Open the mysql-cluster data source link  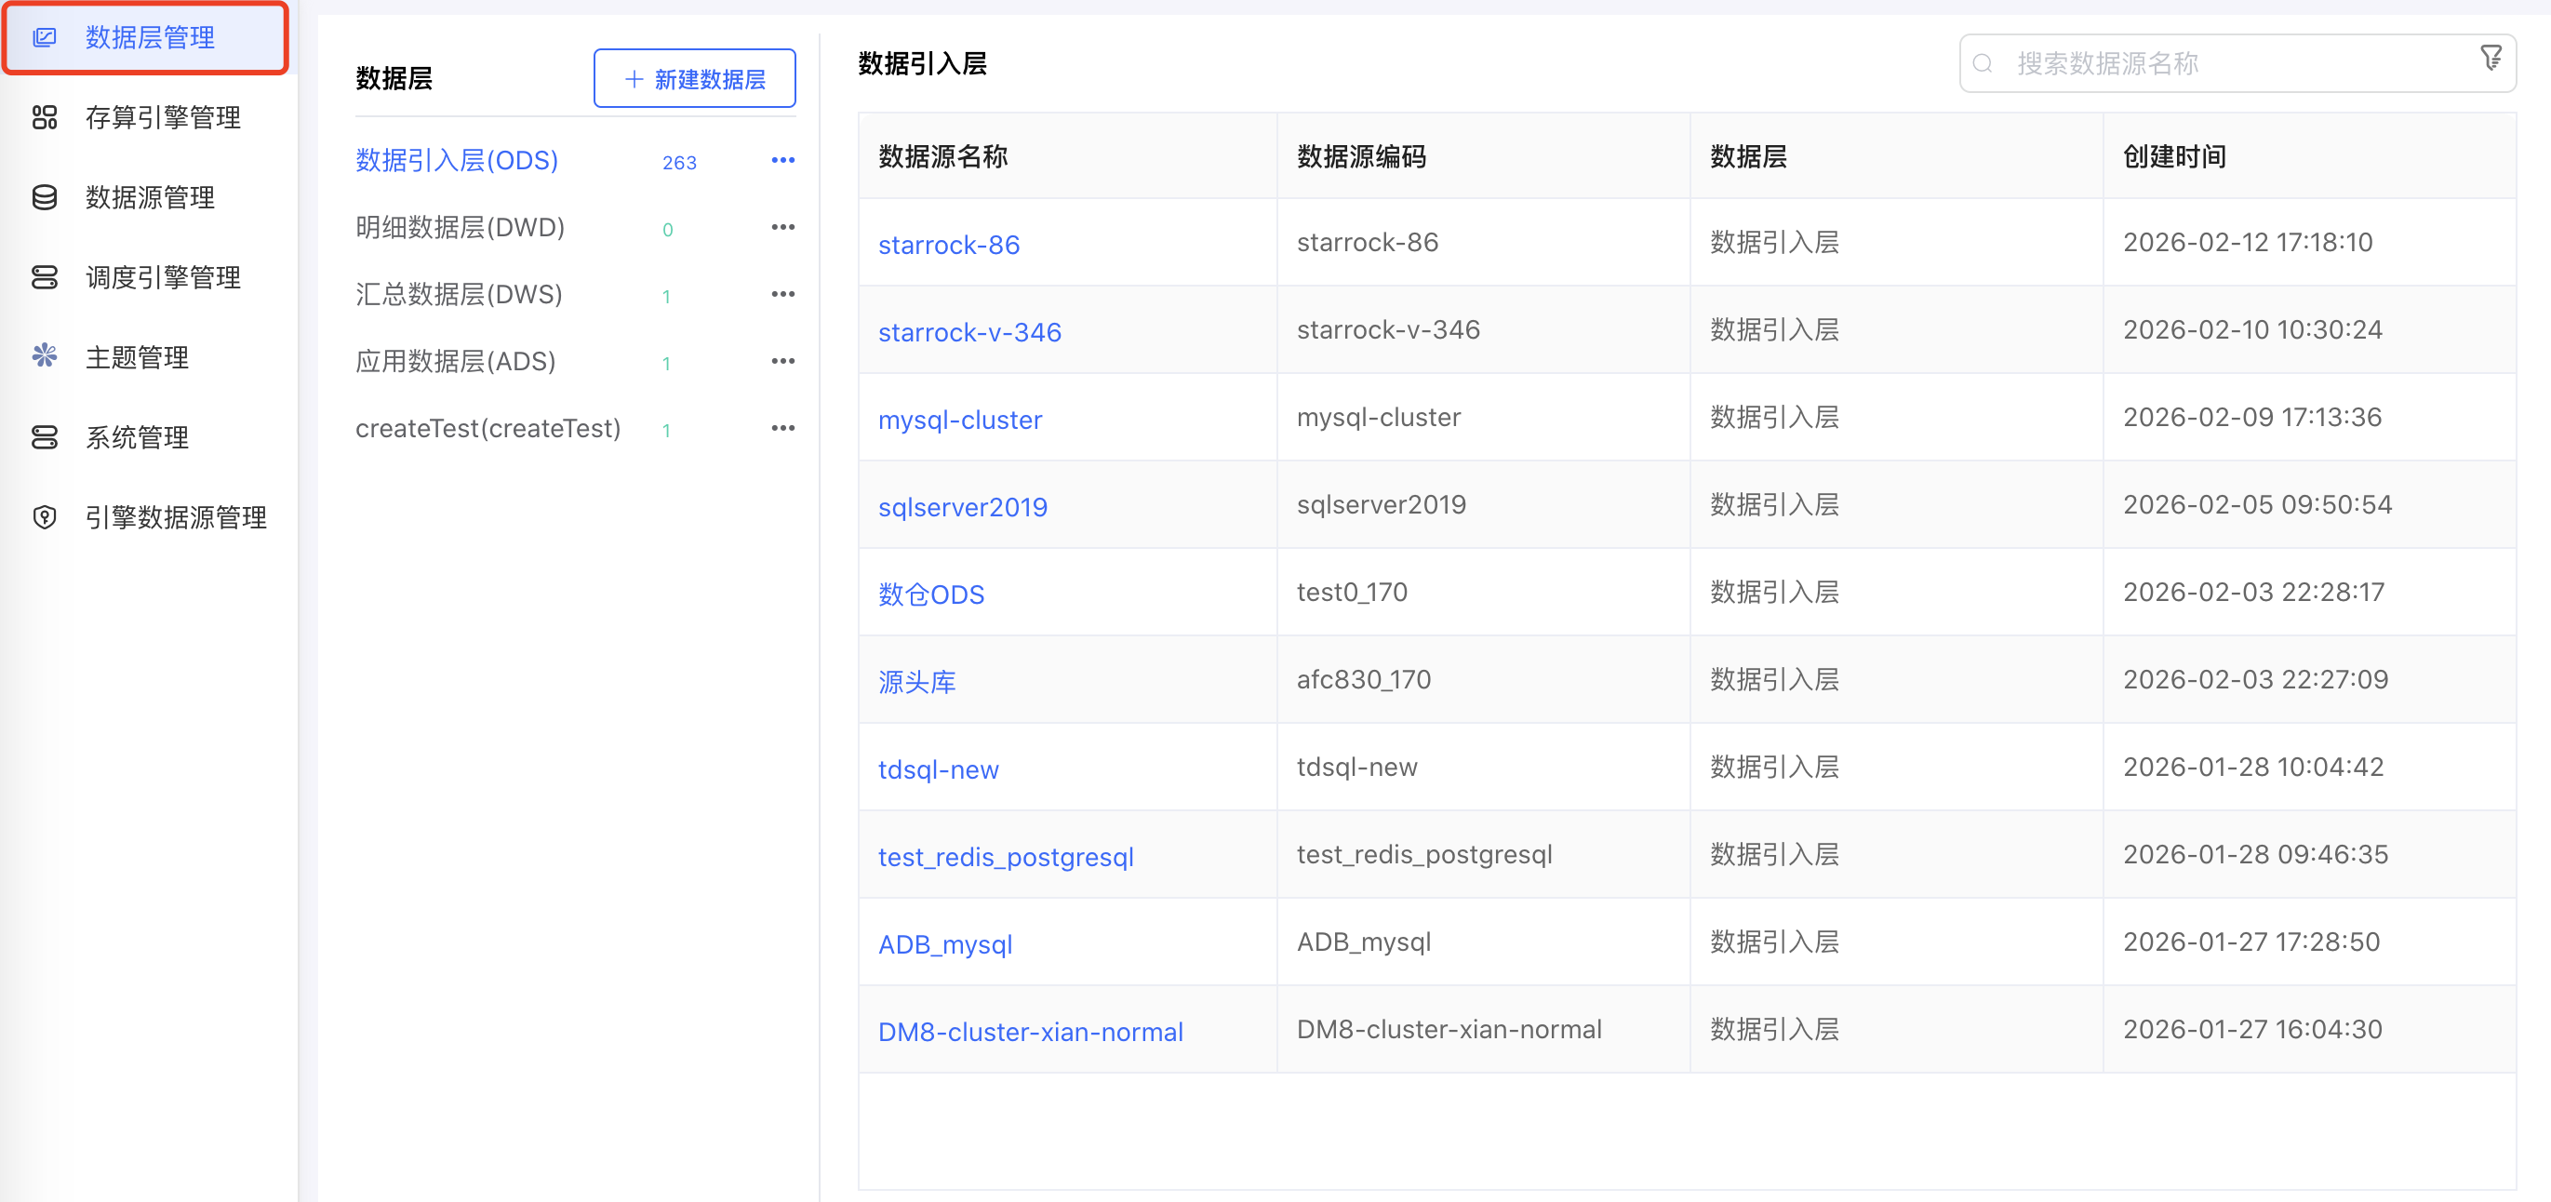pyautogui.click(x=959, y=419)
